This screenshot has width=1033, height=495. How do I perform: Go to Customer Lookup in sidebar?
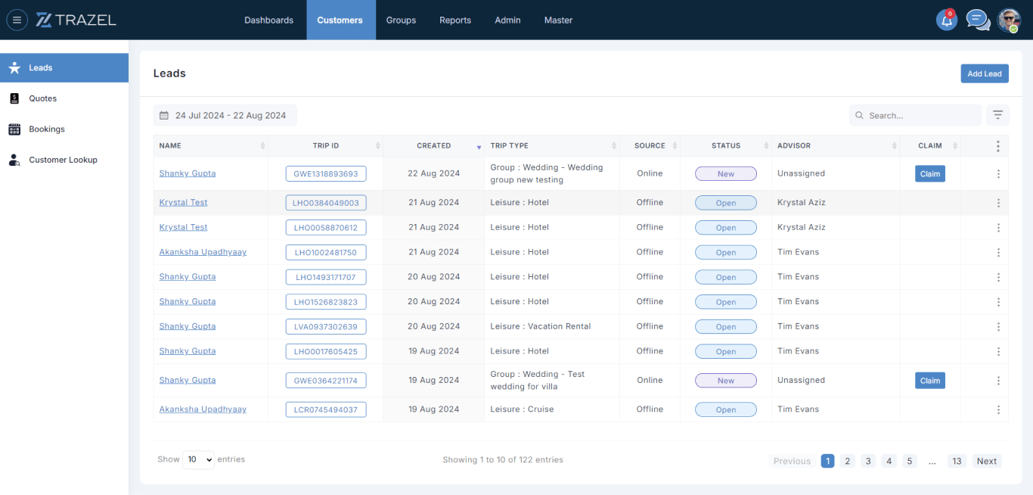click(x=63, y=160)
